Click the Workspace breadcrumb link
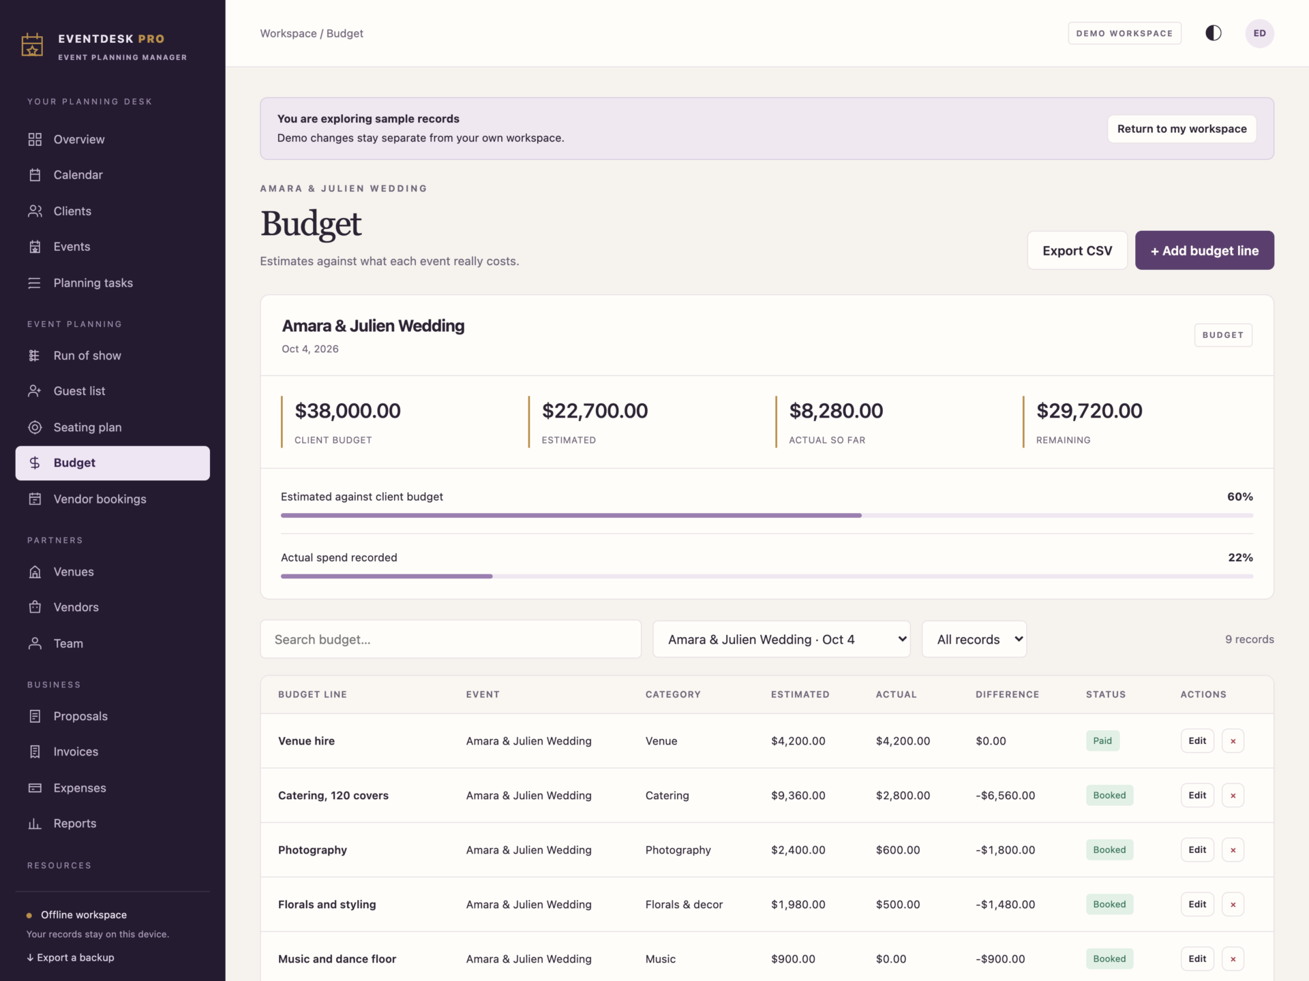The width and height of the screenshot is (1309, 981). 288,33
